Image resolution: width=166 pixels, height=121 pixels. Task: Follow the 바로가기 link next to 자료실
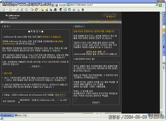[60, 95]
